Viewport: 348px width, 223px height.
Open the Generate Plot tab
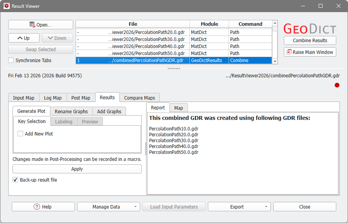coord(31,111)
